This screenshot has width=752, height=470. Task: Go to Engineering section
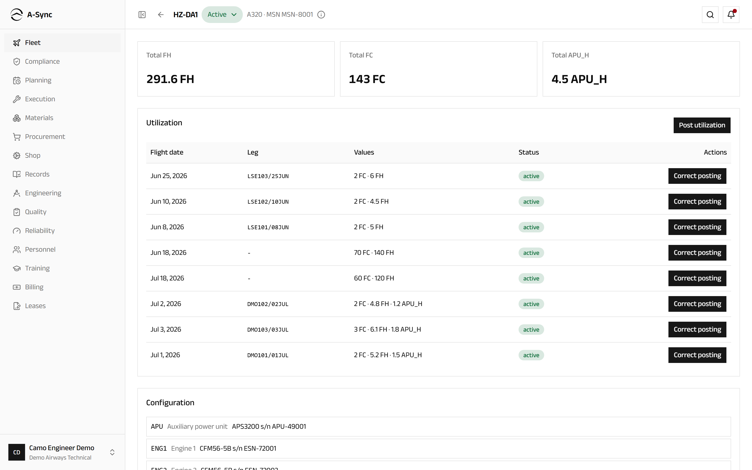(x=62, y=193)
